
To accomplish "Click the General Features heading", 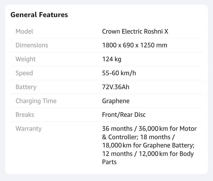I will point(39,15).
